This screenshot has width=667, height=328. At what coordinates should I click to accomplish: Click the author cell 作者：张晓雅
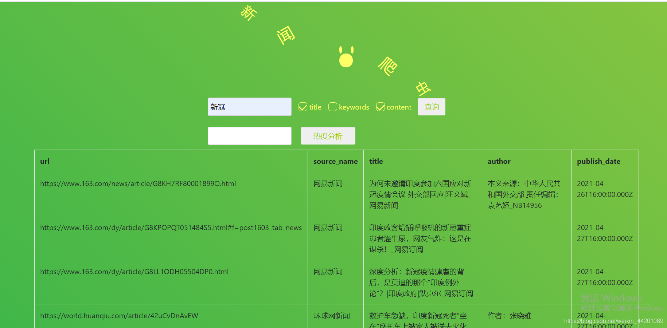[510, 316]
